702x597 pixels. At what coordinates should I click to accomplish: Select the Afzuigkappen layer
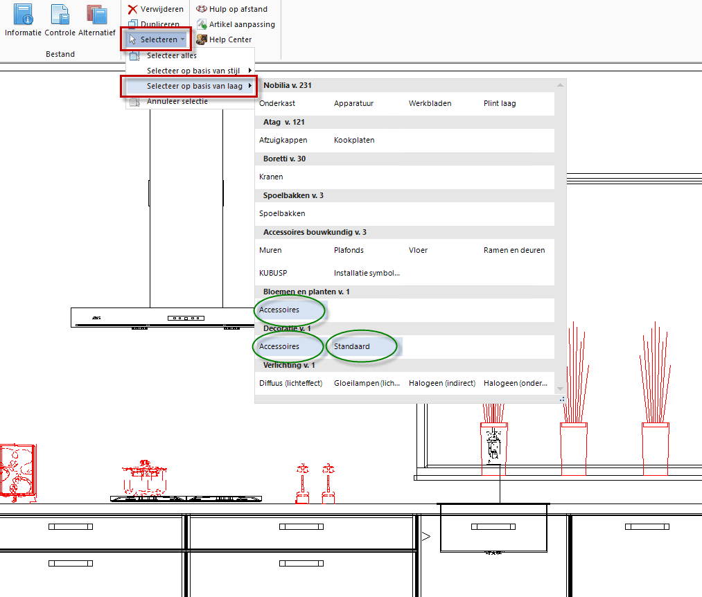(283, 140)
